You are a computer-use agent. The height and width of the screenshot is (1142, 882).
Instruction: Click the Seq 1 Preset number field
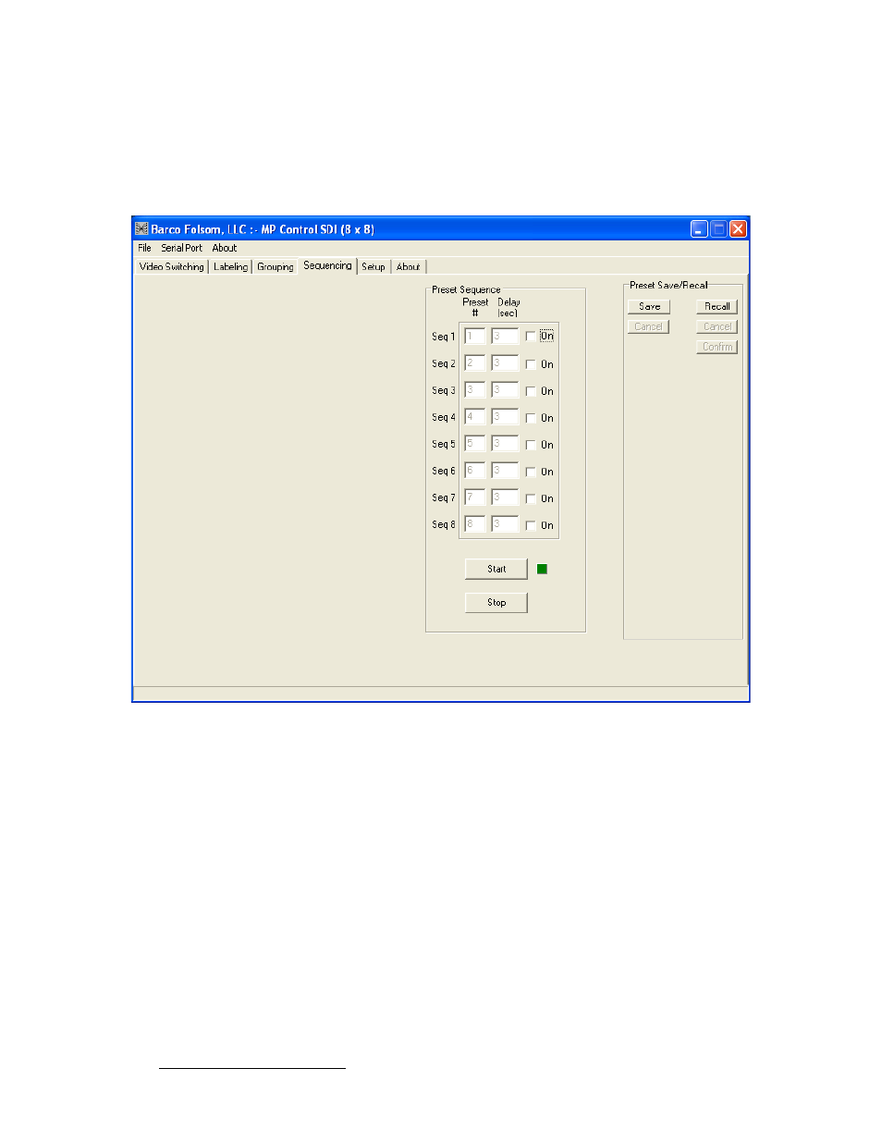coord(474,336)
